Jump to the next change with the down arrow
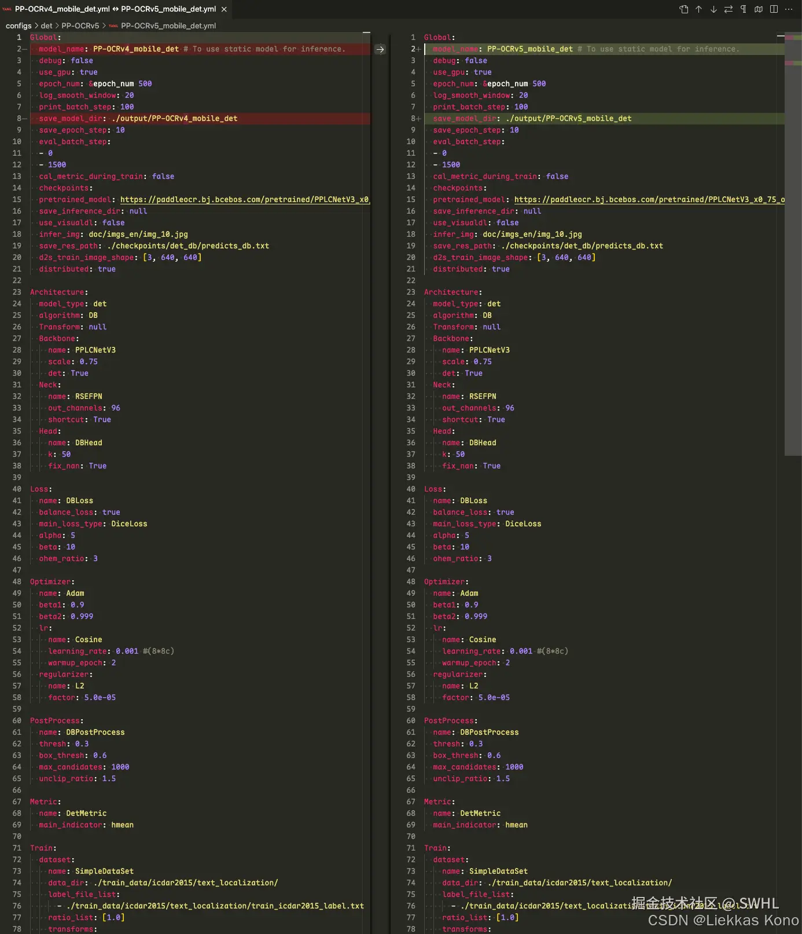802x934 pixels. coord(713,9)
